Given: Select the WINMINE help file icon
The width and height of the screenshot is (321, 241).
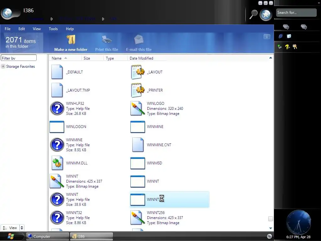Looking at the screenshot, I should point(57,145).
